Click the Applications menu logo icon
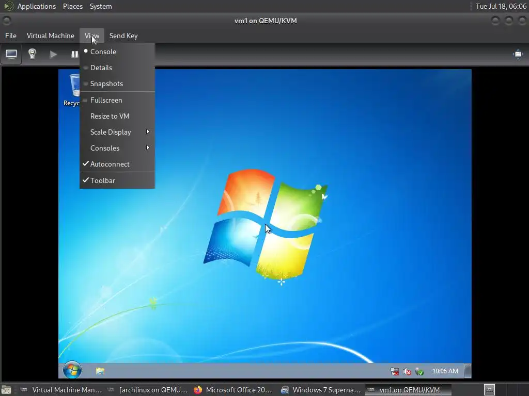The image size is (529, 396). pyautogui.click(x=8, y=6)
